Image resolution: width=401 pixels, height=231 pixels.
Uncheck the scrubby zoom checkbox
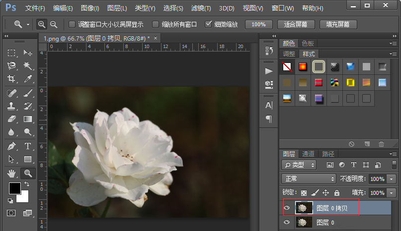[209, 24]
